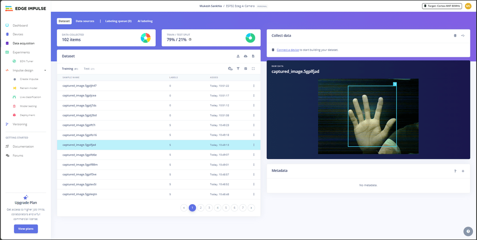The height and width of the screenshot is (240, 477).
Task: Open row menu for captured_image.5gplft7i
Action: tap(254, 125)
